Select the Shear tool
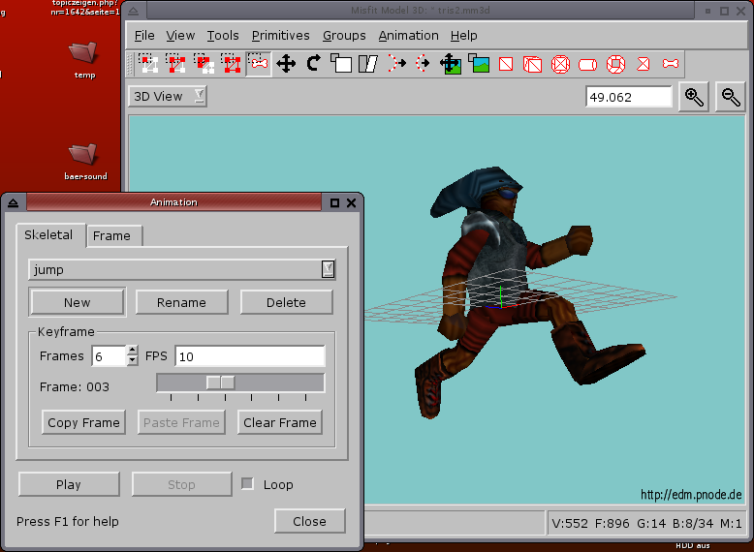The image size is (754, 552). point(368,63)
